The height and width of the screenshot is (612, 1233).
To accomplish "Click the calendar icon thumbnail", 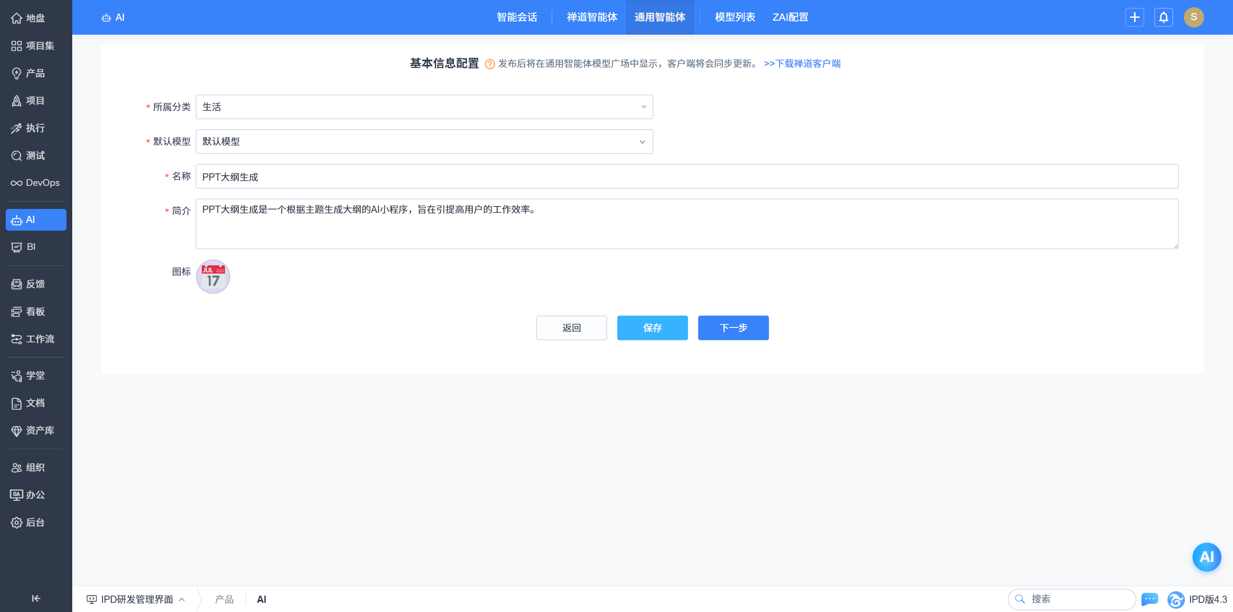I will click(x=213, y=276).
